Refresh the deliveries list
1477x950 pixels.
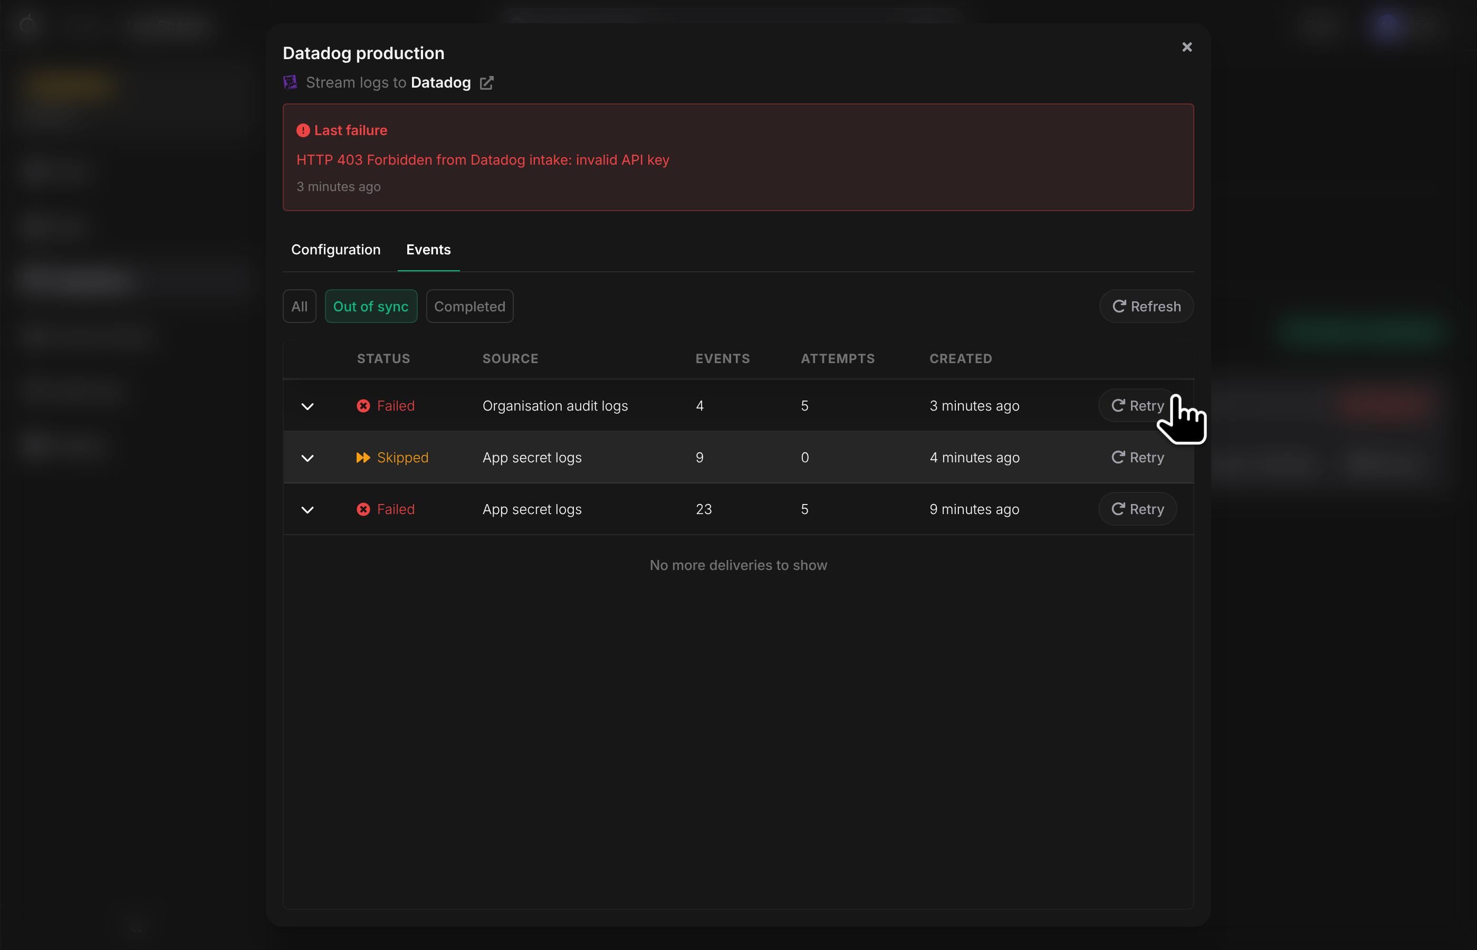tap(1146, 307)
